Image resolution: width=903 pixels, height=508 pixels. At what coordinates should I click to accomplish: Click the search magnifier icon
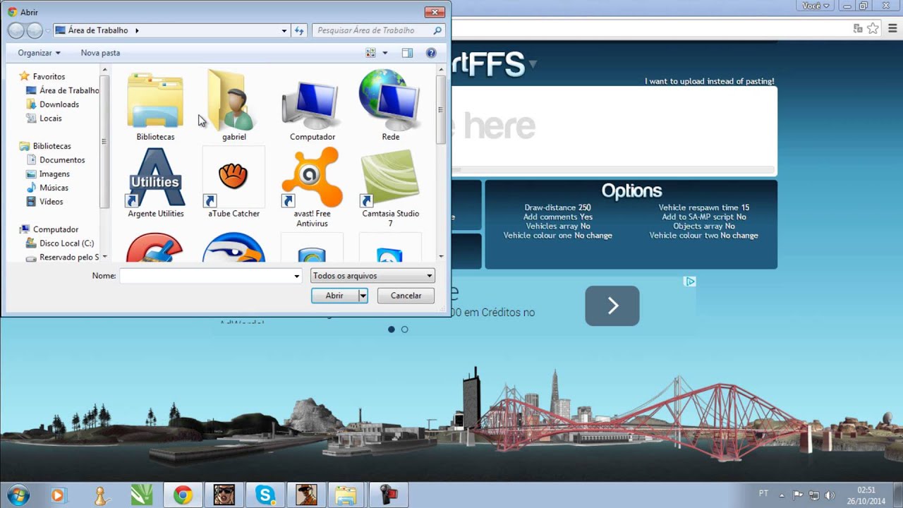[437, 30]
